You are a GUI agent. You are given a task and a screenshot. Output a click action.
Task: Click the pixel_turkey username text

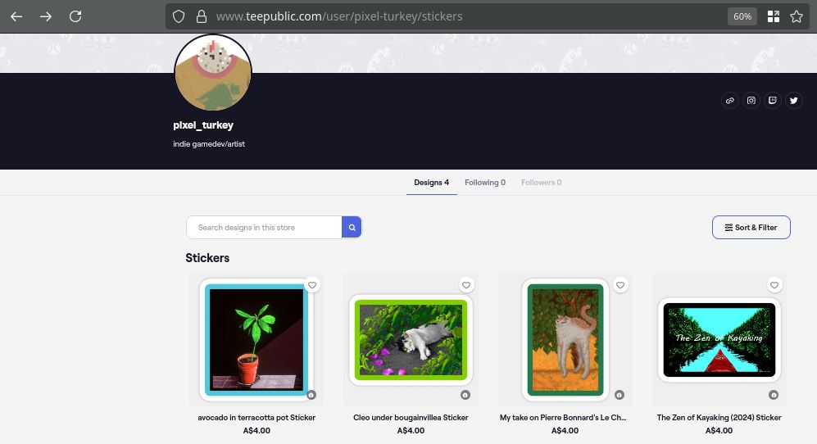pyautogui.click(x=203, y=125)
